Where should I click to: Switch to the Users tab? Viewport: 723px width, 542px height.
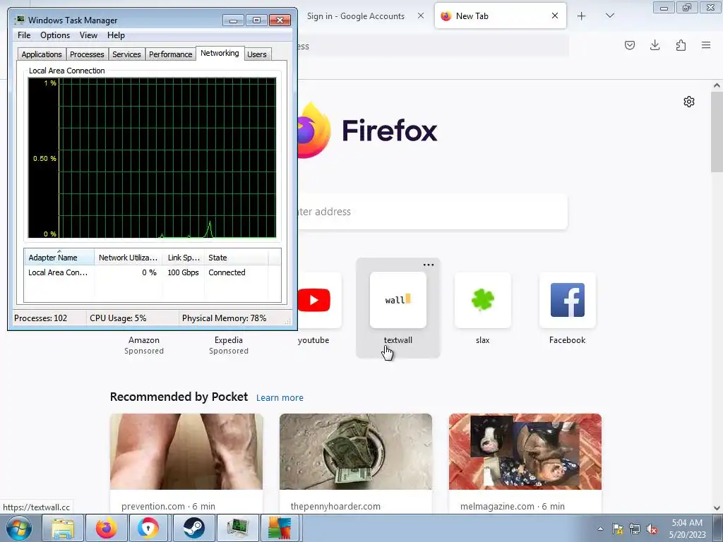pos(257,54)
